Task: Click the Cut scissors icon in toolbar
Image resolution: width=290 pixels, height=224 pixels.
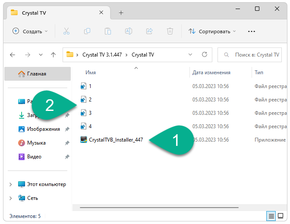Action: tap(66, 31)
